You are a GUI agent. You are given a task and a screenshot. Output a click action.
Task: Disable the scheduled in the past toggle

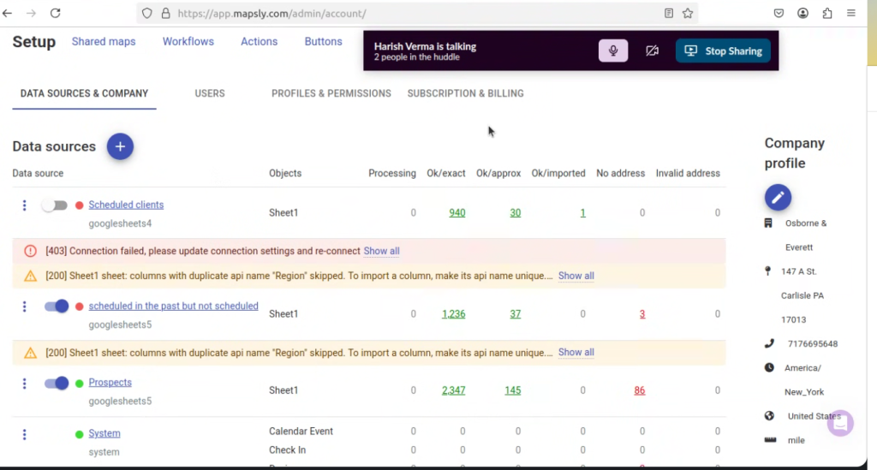pos(57,306)
